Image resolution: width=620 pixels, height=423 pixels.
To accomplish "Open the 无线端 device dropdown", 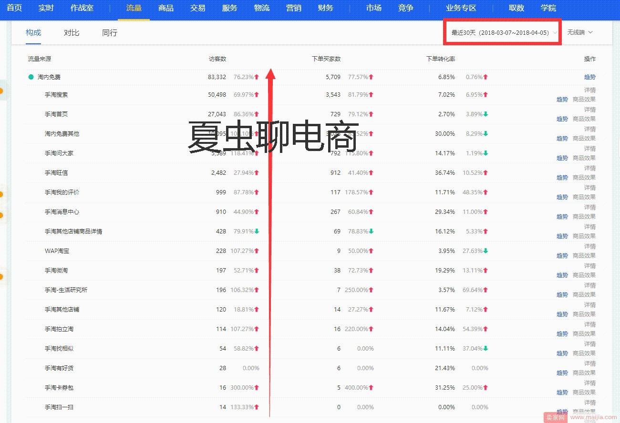I will click(x=580, y=32).
